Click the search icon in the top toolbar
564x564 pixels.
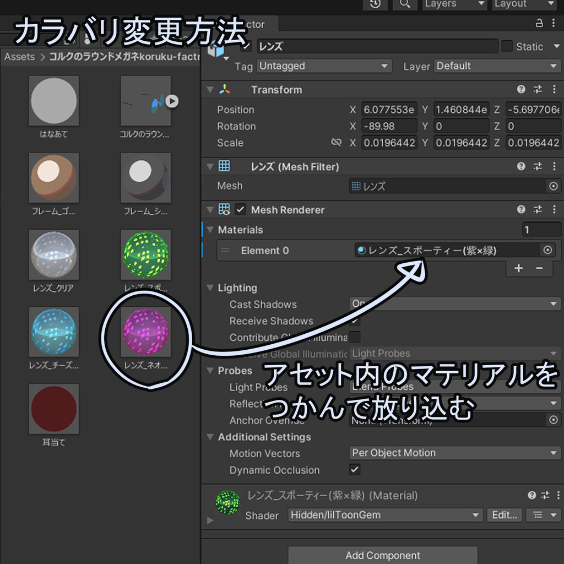(x=404, y=4)
